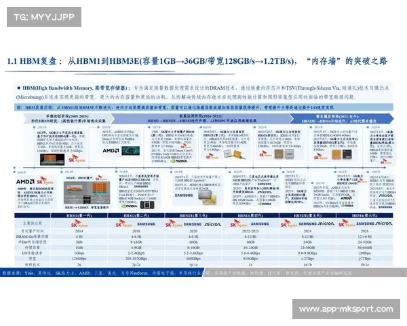The width and height of the screenshot is (407, 326).
Task: Click the SAMSUNG logo in the HBM3 supplier cell
Action: (x=260, y=224)
